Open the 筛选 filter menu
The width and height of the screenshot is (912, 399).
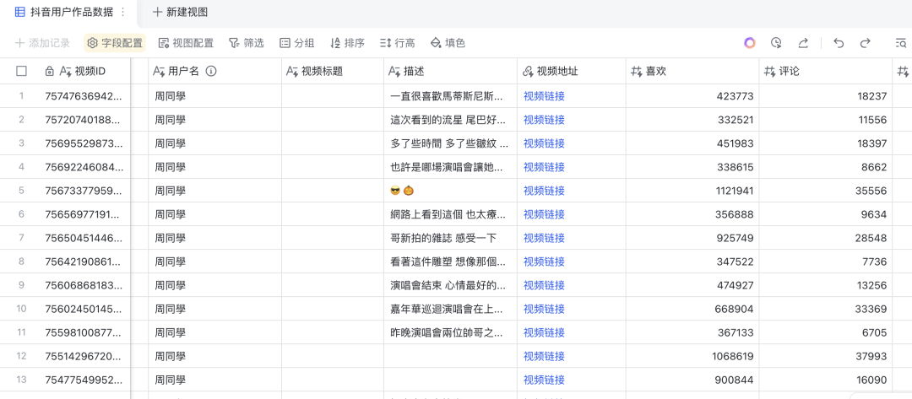pyautogui.click(x=246, y=43)
